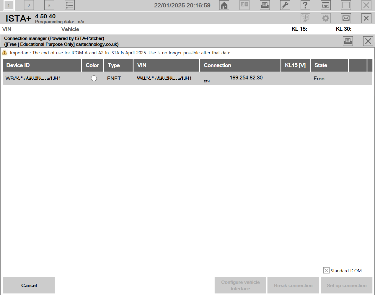375x295 pixels.
Task: Sort by Device ID column
Action: click(42, 65)
